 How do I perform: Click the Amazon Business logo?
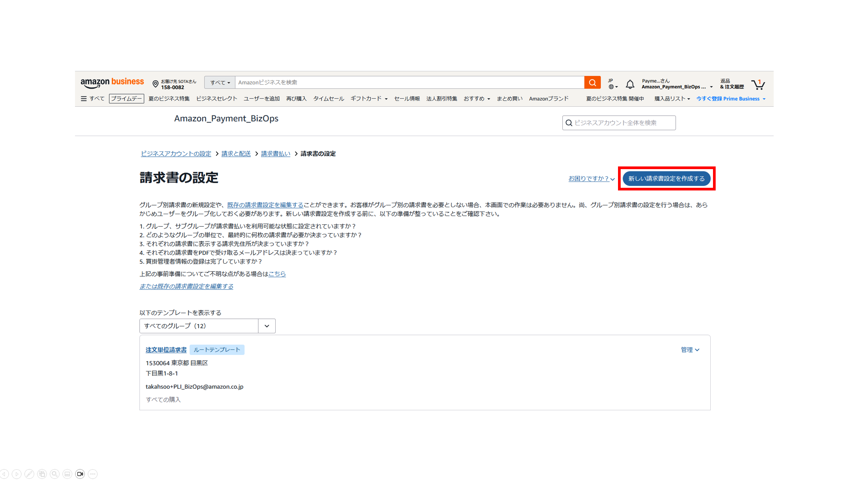click(112, 83)
